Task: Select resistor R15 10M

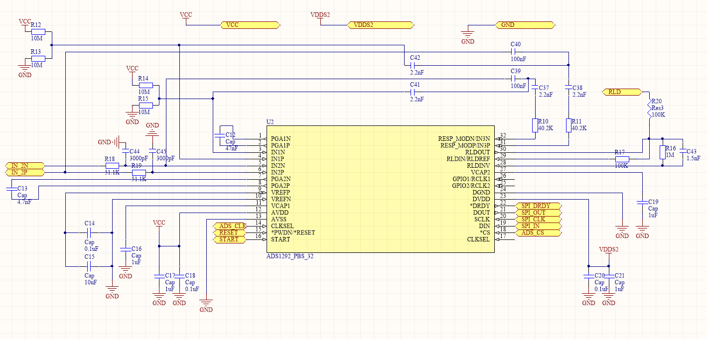Action: point(145,106)
